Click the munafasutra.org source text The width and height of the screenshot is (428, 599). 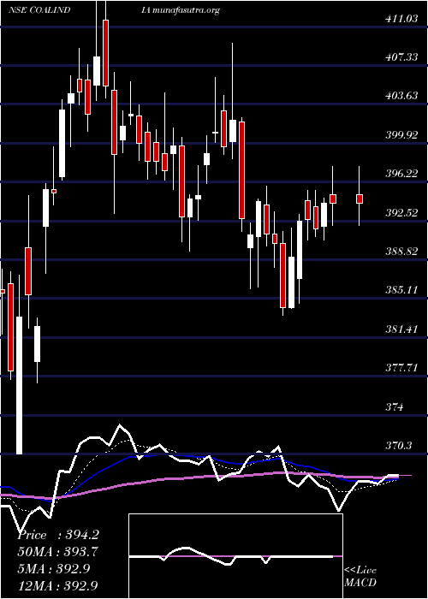tap(186, 10)
